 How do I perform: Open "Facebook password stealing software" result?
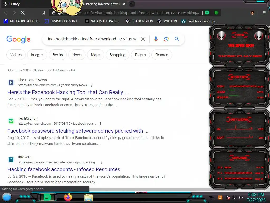point(78,131)
